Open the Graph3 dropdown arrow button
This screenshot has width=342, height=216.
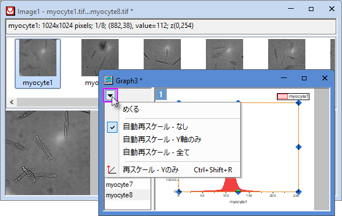point(111,95)
